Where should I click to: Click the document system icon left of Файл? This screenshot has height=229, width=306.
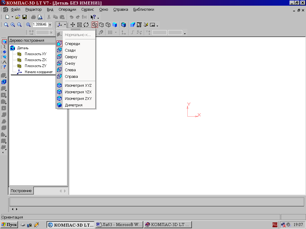5,10
